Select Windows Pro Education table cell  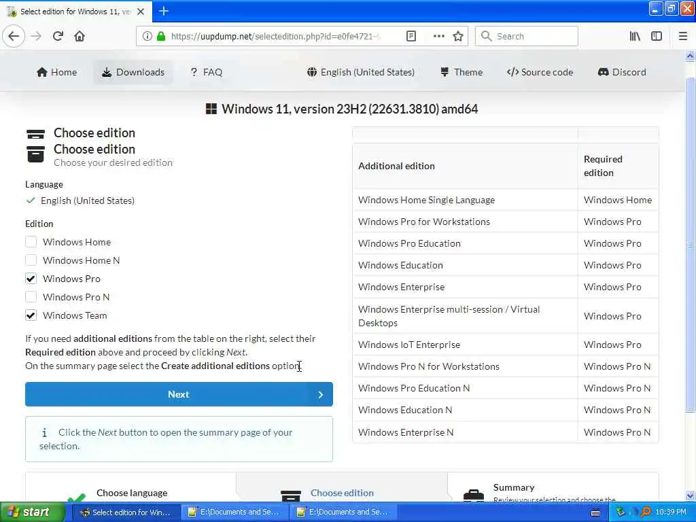(x=465, y=243)
